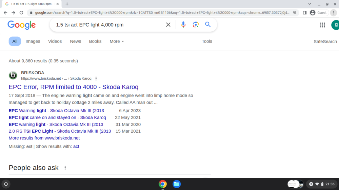Image resolution: width=339 pixels, height=190 pixels.
Task: Open Files app from the shelf
Action: click(x=177, y=184)
